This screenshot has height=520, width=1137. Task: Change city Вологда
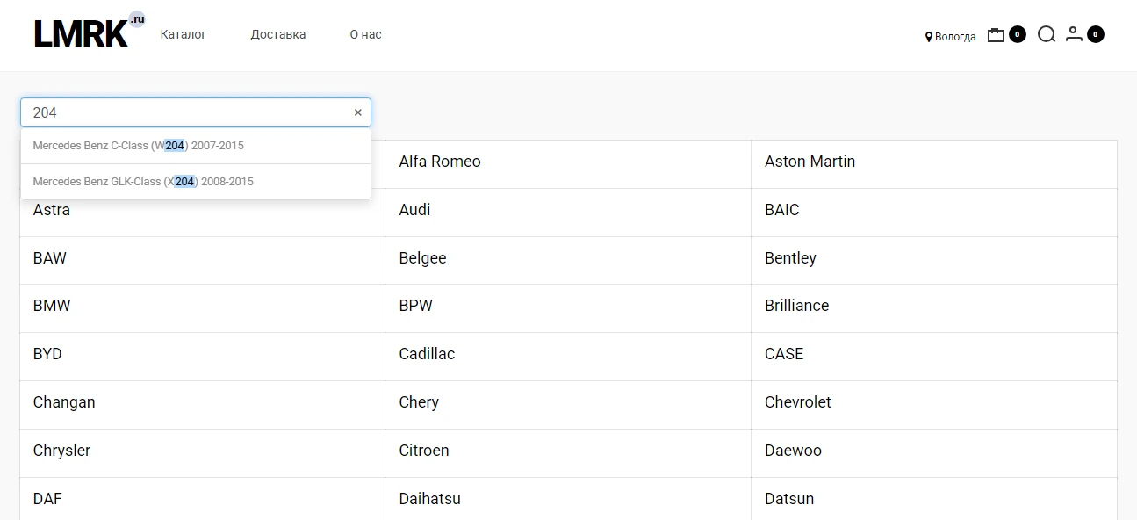pyautogui.click(x=955, y=37)
